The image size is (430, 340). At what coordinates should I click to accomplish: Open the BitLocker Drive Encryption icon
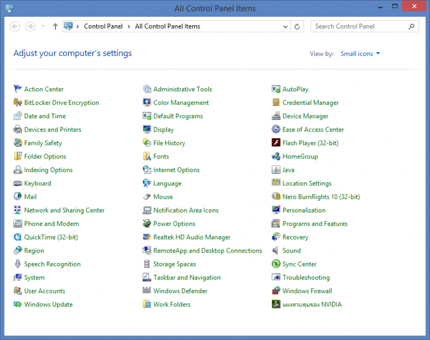(x=18, y=103)
